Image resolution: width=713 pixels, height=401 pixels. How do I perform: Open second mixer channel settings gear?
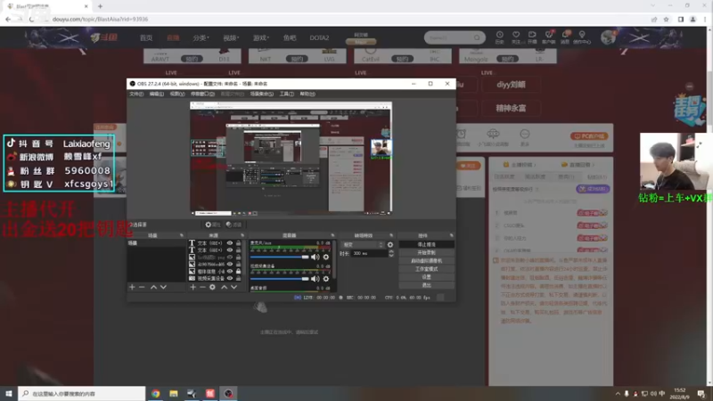pyautogui.click(x=326, y=279)
